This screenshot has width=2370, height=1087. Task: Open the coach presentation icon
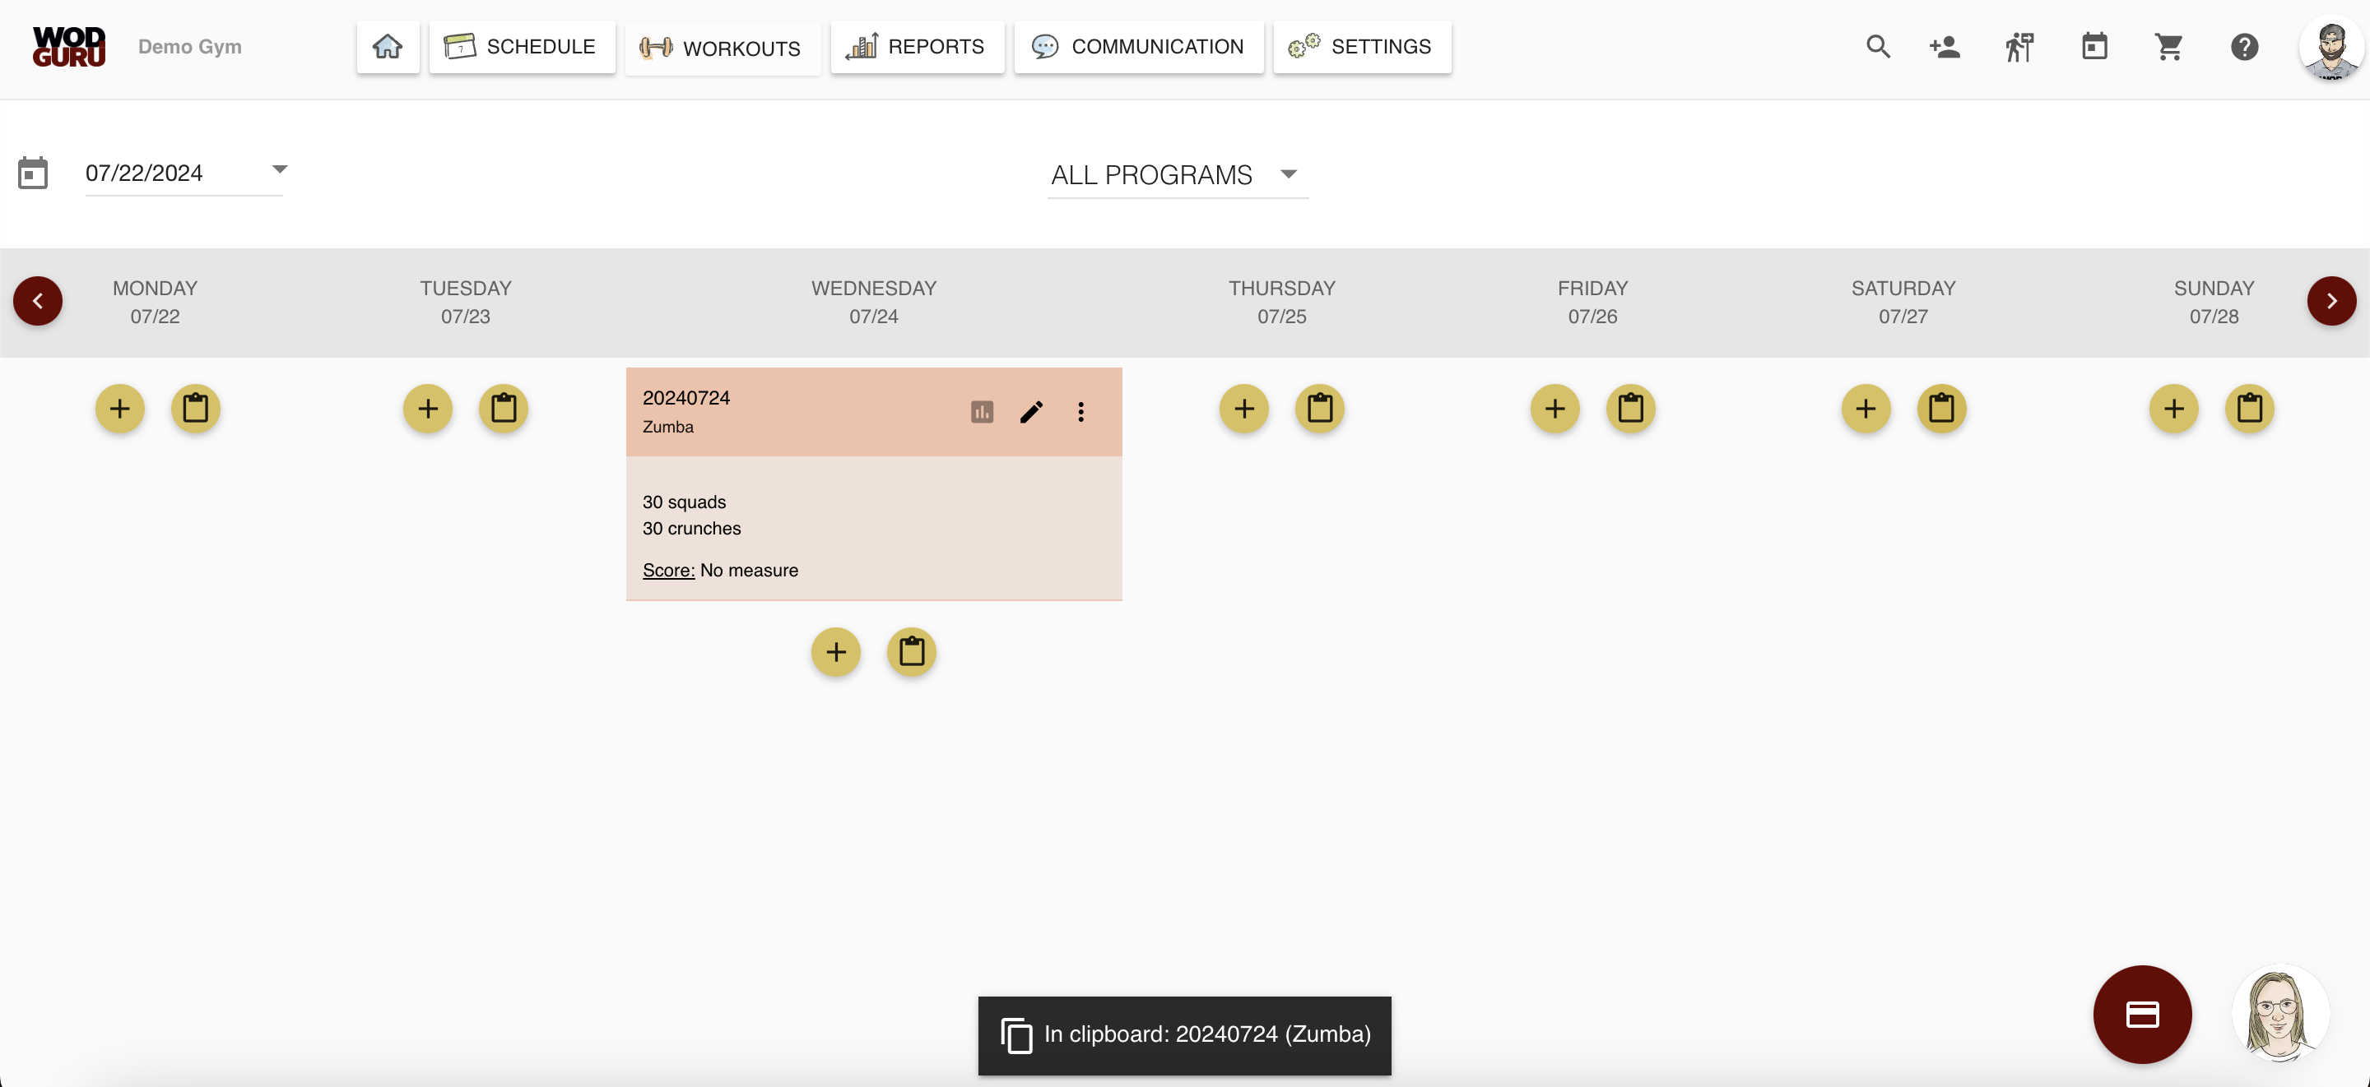pyautogui.click(x=2019, y=46)
